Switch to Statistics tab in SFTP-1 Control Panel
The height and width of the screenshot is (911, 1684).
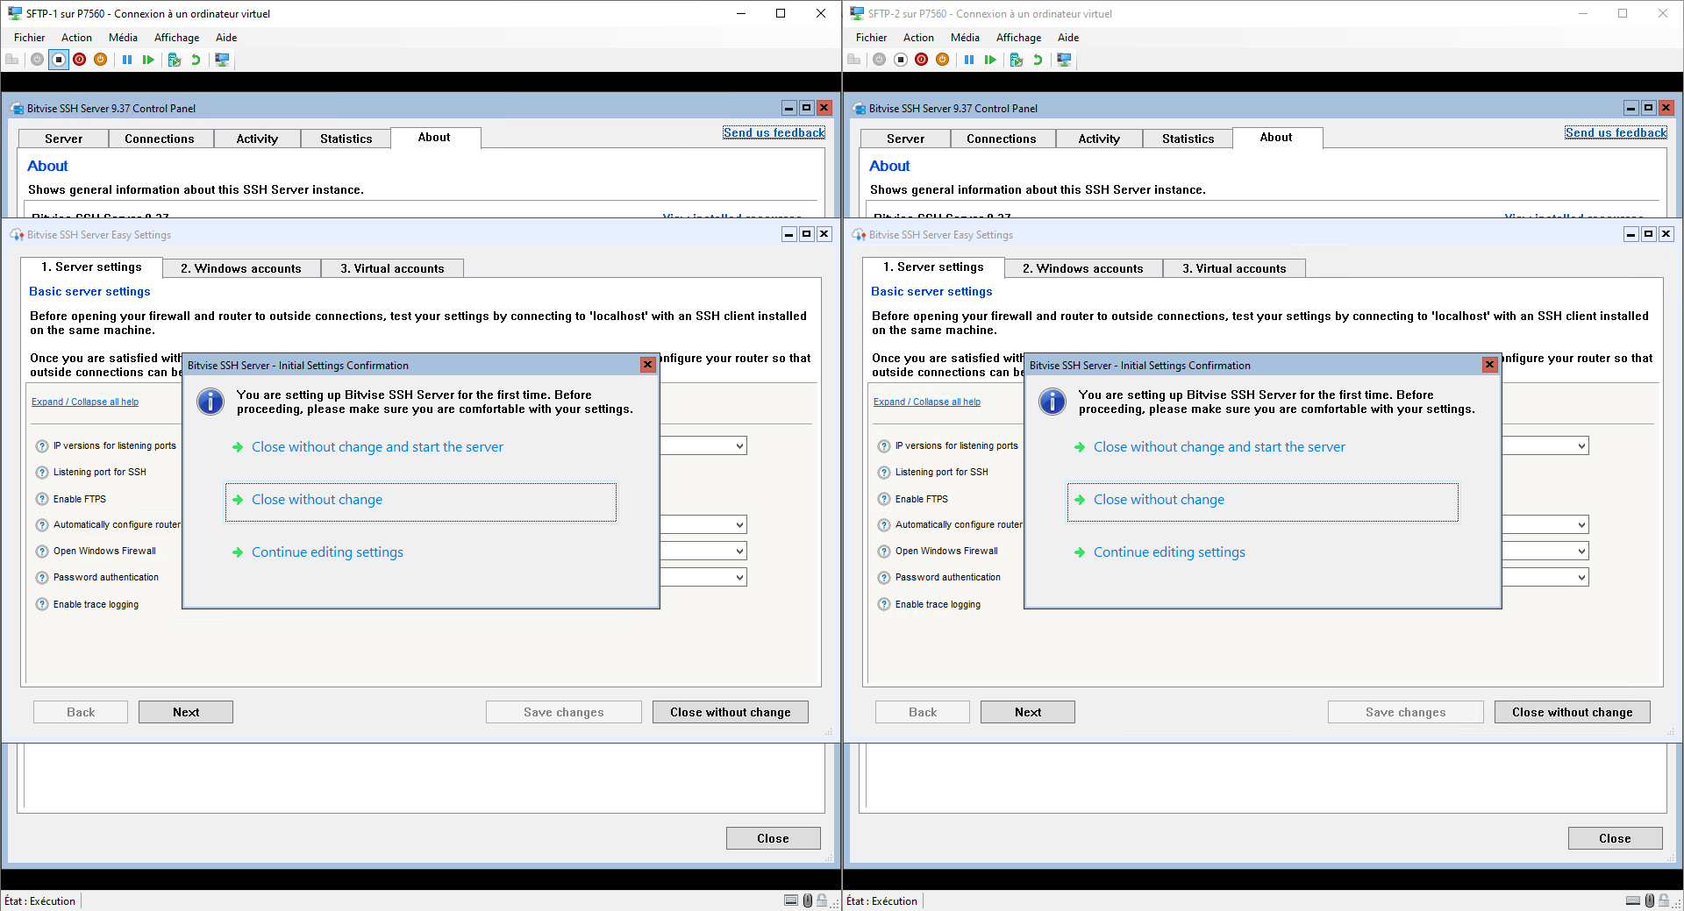point(346,139)
